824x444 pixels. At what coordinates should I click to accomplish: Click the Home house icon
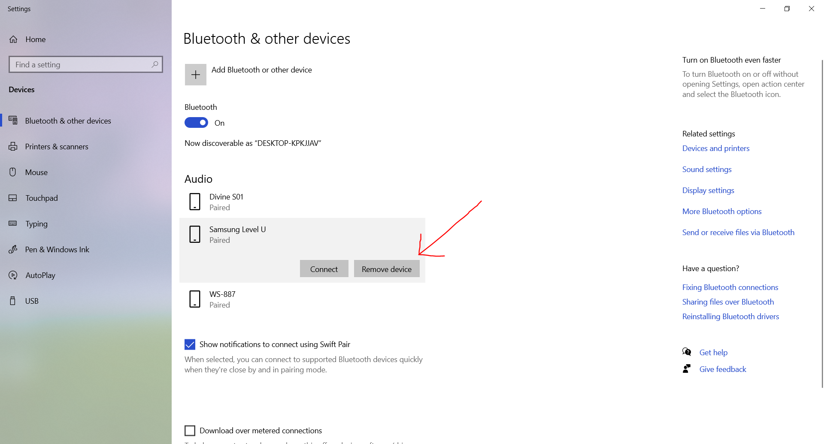[x=13, y=39]
